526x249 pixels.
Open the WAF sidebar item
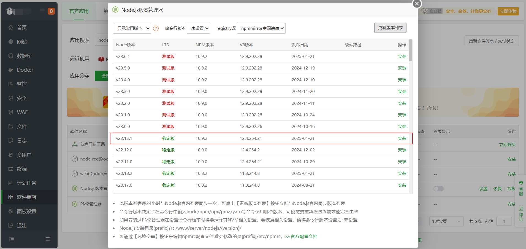[x=29, y=112]
